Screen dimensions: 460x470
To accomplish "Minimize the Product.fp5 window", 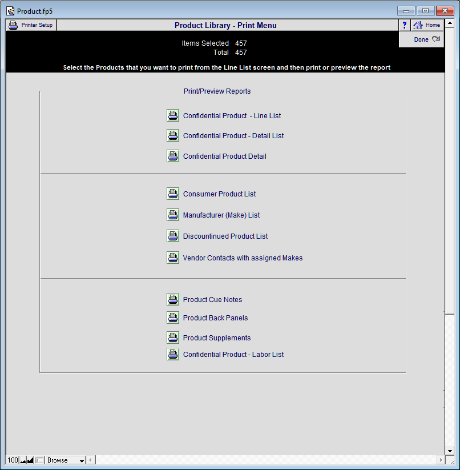I will point(406,11).
